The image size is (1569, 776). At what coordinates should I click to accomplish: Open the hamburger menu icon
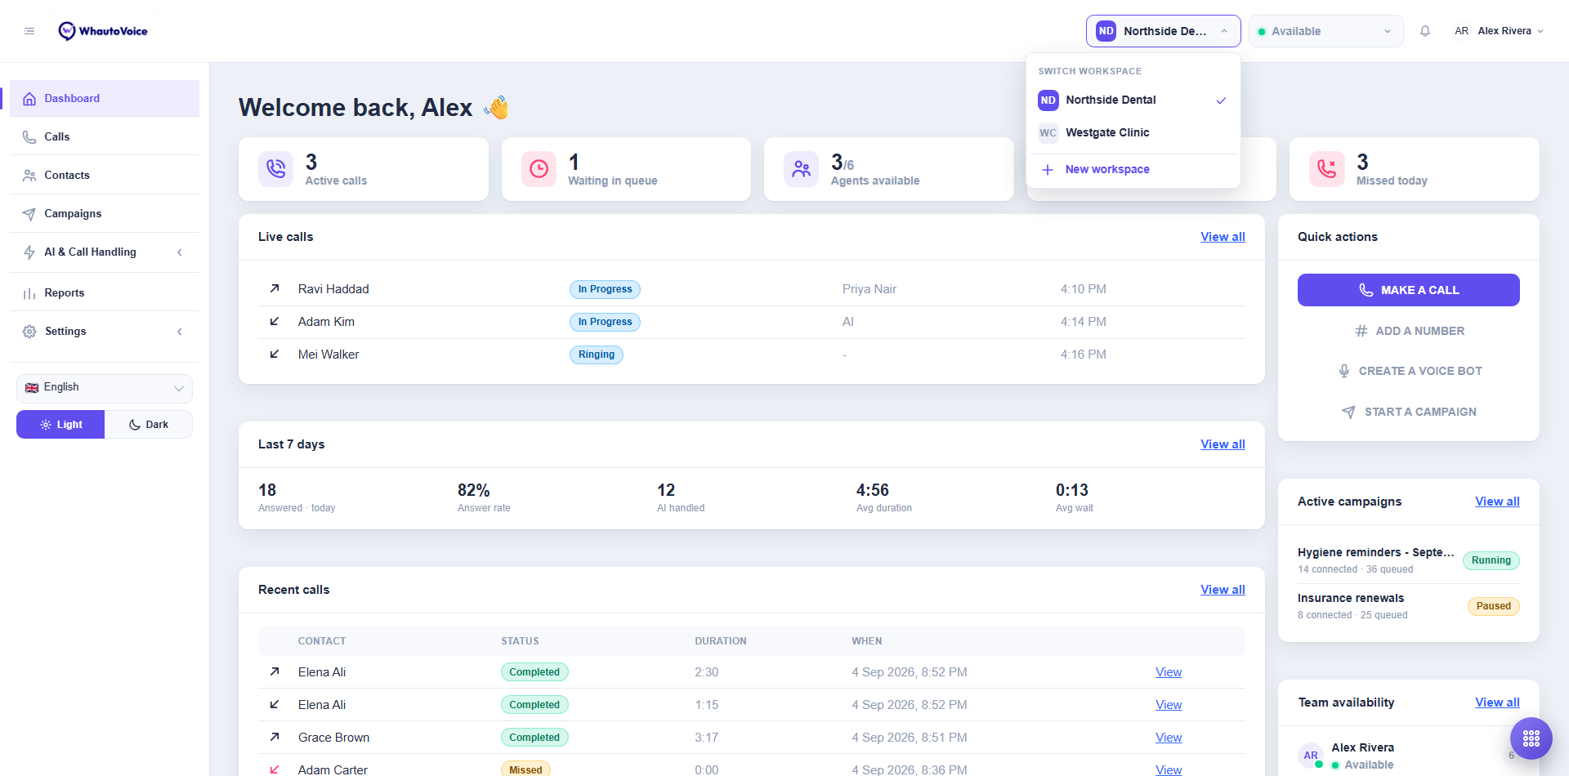pyautogui.click(x=29, y=31)
